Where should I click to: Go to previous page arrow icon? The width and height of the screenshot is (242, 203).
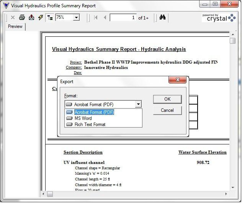pos(105,18)
